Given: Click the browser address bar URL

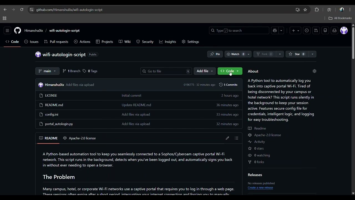Looking at the screenshot, I should point(69,10).
